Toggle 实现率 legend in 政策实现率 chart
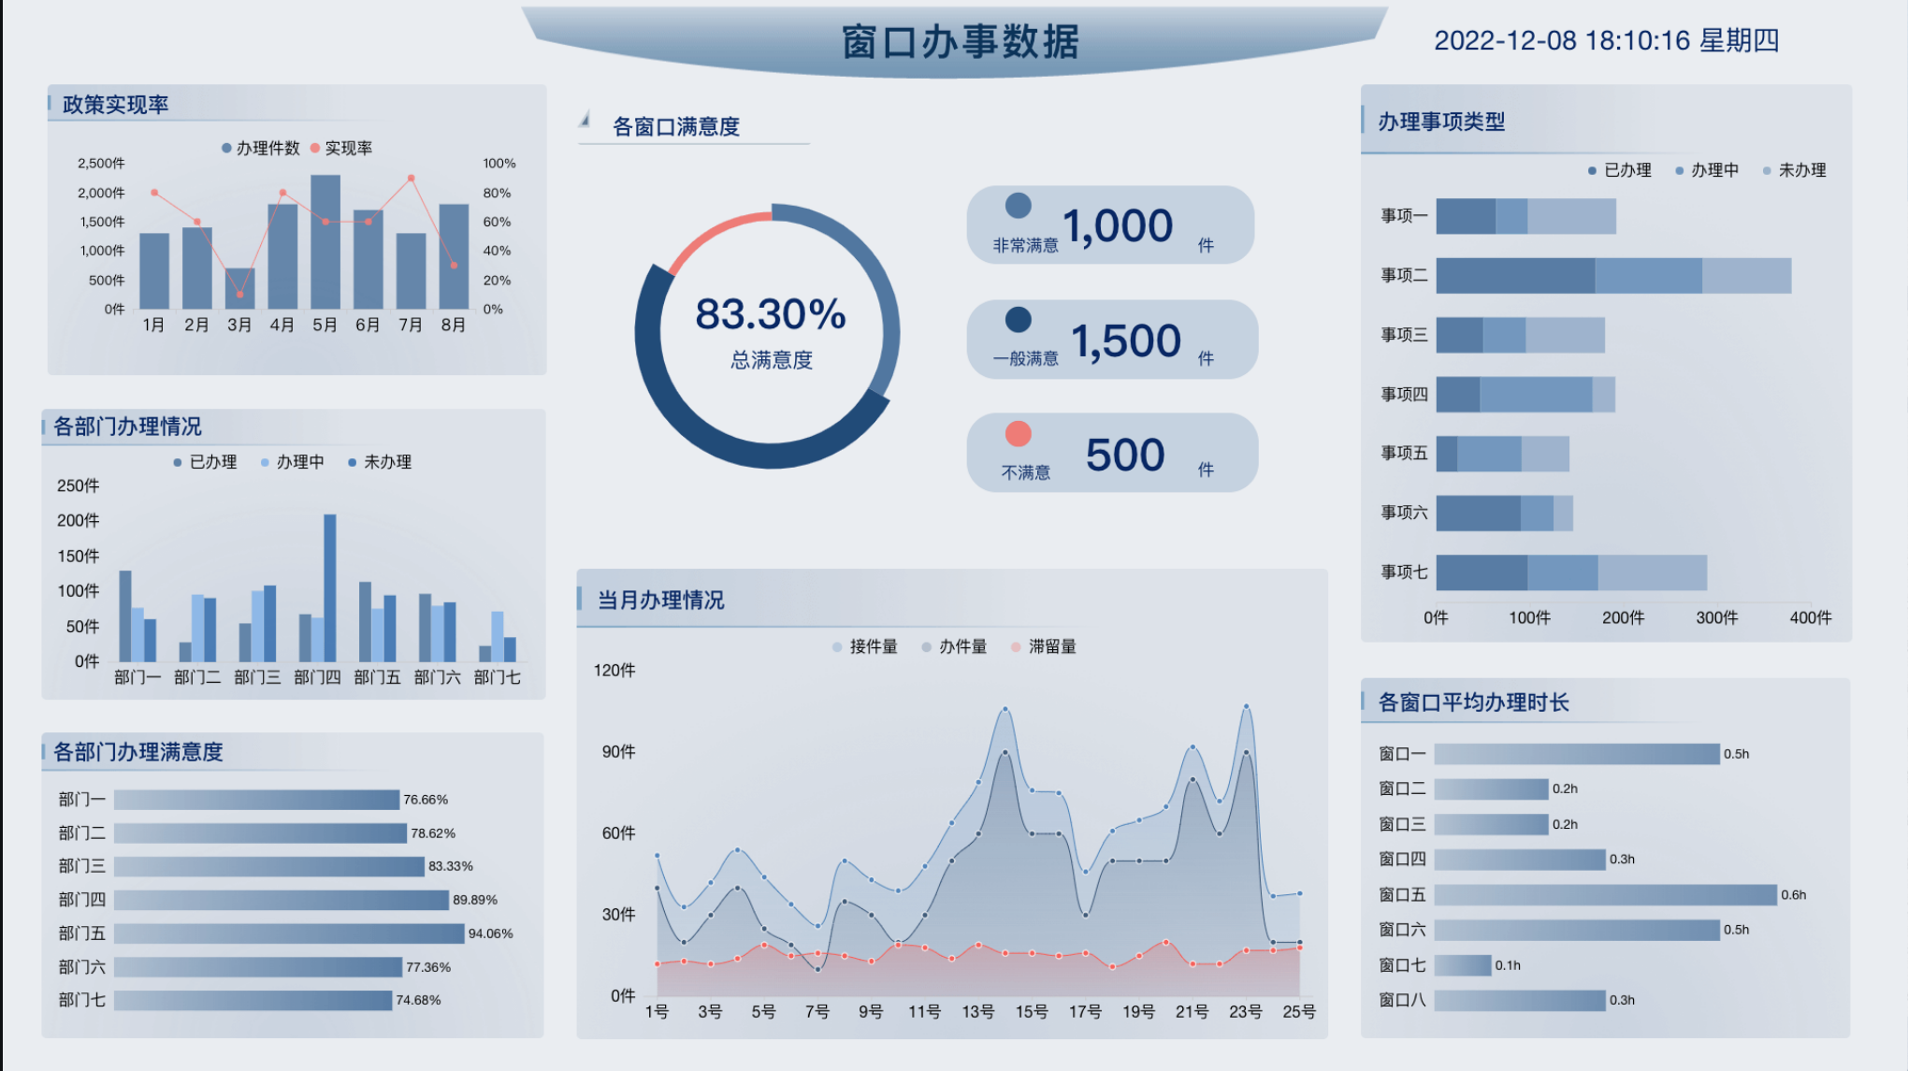This screenshot has height=1071, width=1908. click(x=341, y=148)
